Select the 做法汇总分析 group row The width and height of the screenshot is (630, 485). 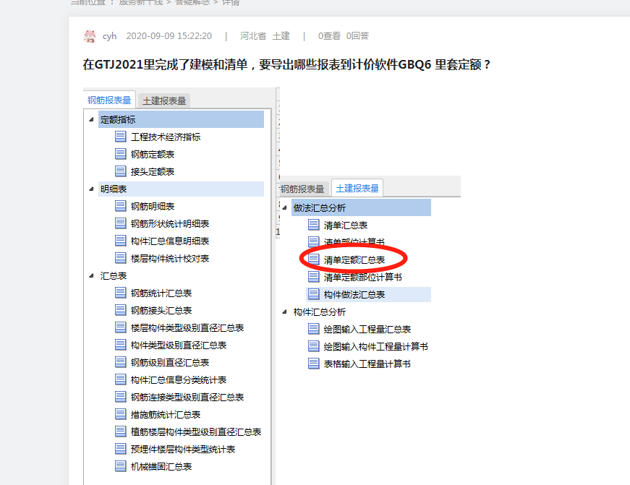[x=361, y=207]
